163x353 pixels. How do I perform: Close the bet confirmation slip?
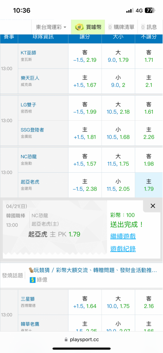point(153,206)
